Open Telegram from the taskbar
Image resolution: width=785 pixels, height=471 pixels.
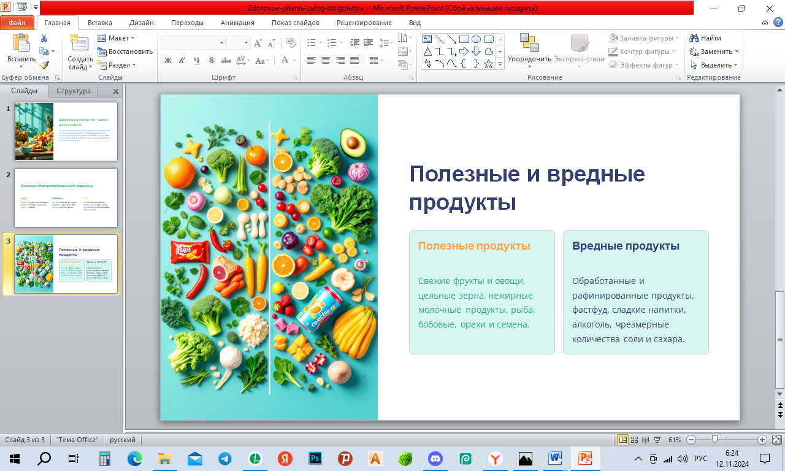pyautogui.click(x=224, y=458)
